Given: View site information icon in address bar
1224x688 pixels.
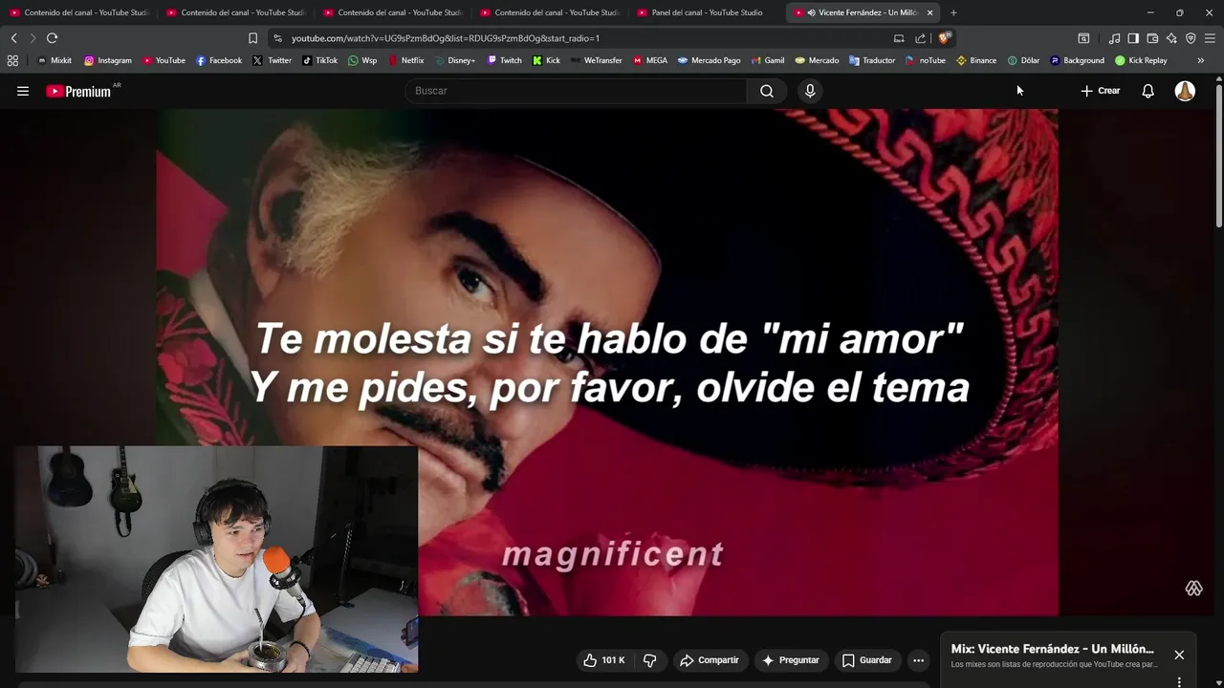Looking at the screenshot, I should coord(277,38).
